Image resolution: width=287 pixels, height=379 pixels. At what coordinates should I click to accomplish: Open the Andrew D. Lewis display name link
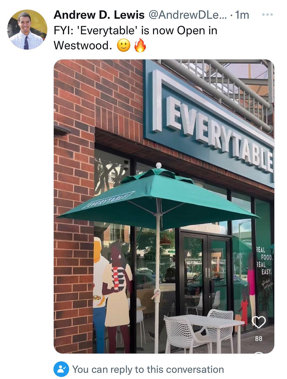tap(99, 15)
